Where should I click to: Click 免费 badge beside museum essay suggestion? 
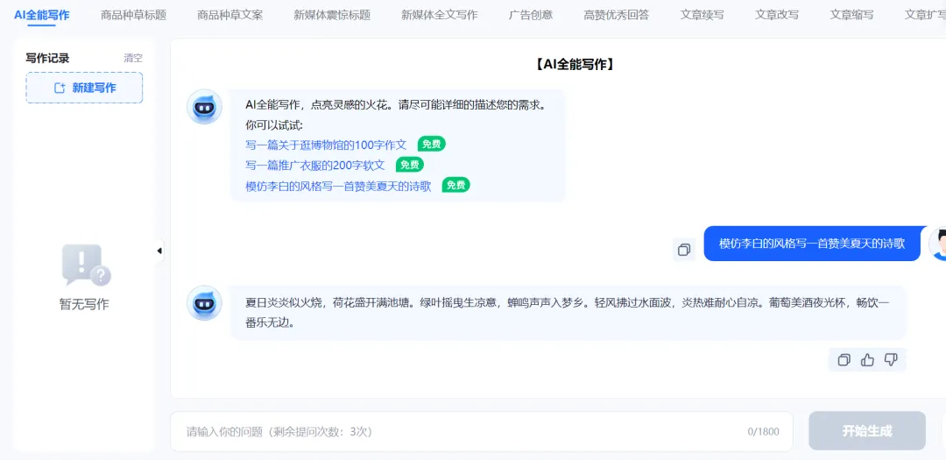click(x=431, y=145)
